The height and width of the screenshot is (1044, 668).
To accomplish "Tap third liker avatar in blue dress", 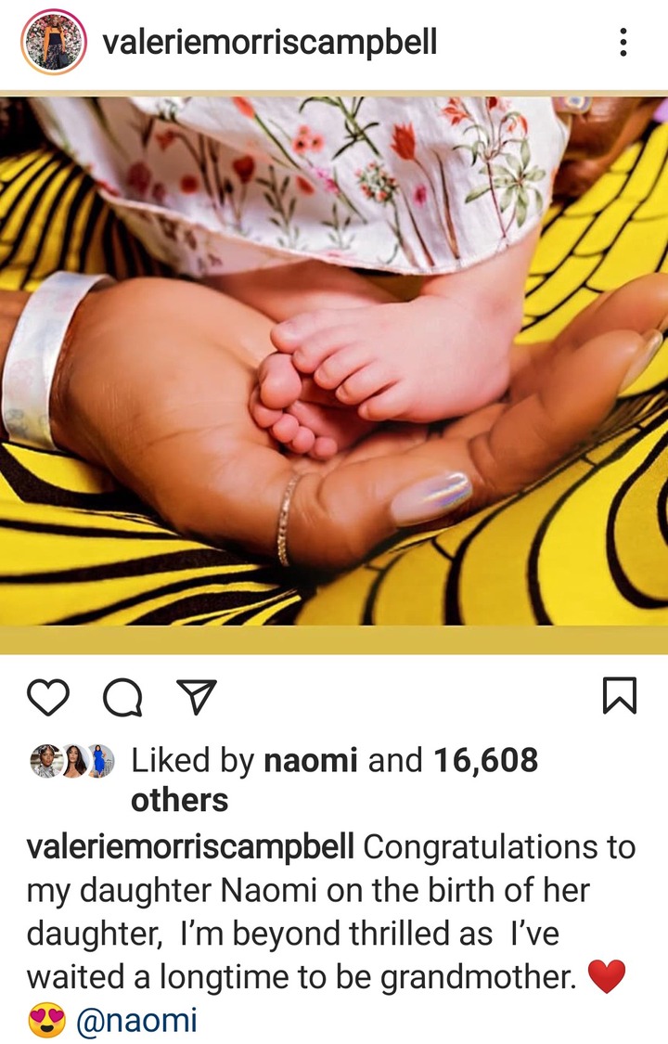I will [100, 760].
